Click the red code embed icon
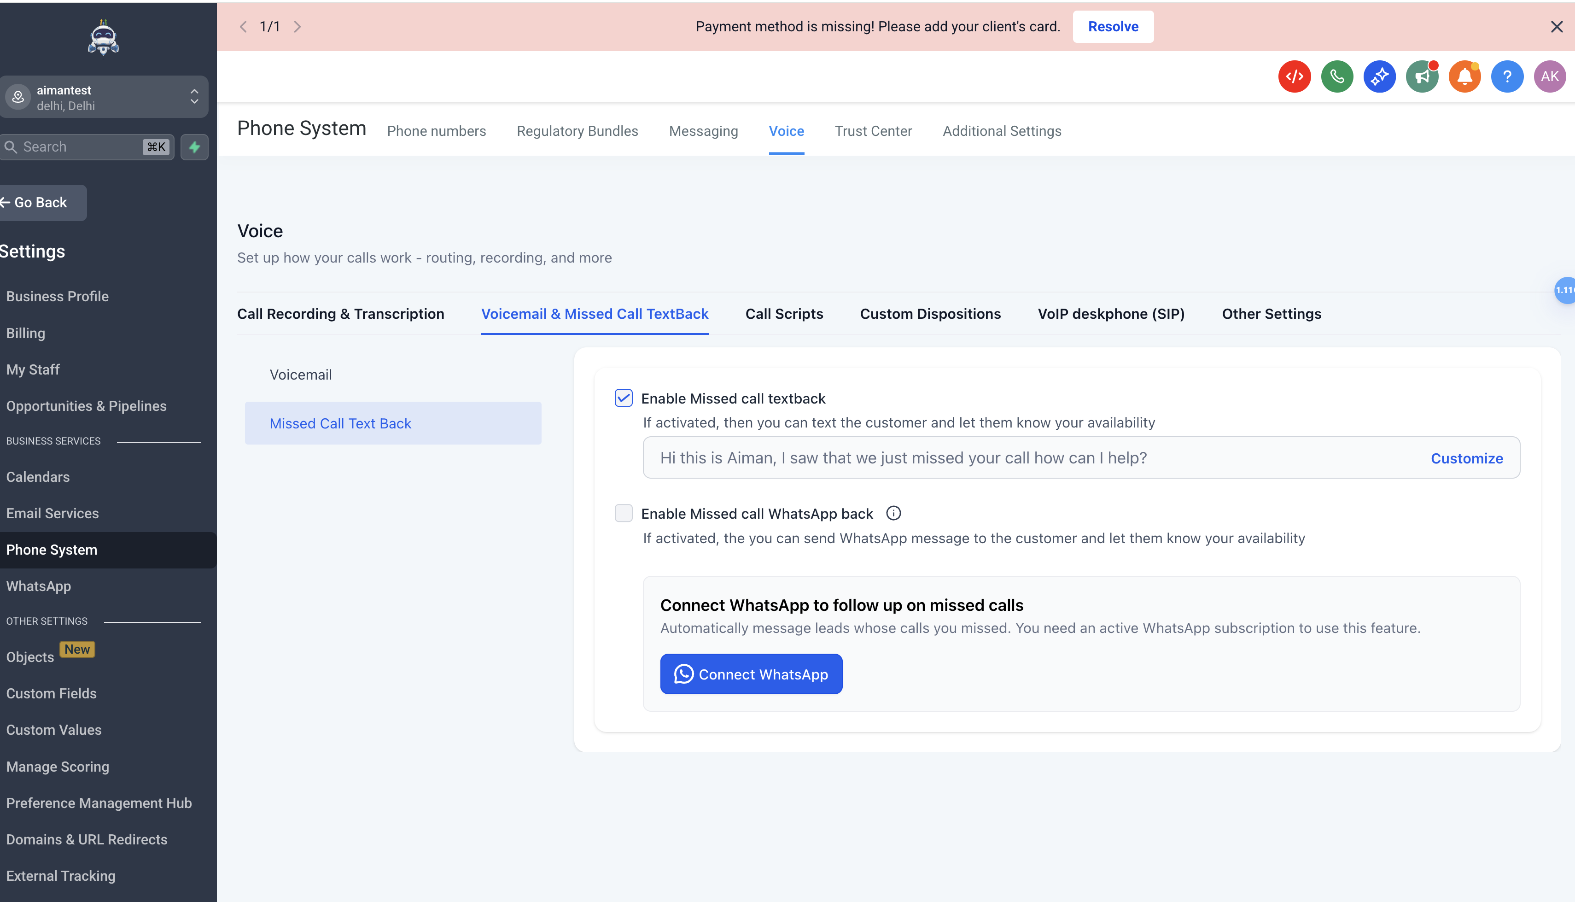Screen dimensions: 1575x902 click(x=1294, y=77)
